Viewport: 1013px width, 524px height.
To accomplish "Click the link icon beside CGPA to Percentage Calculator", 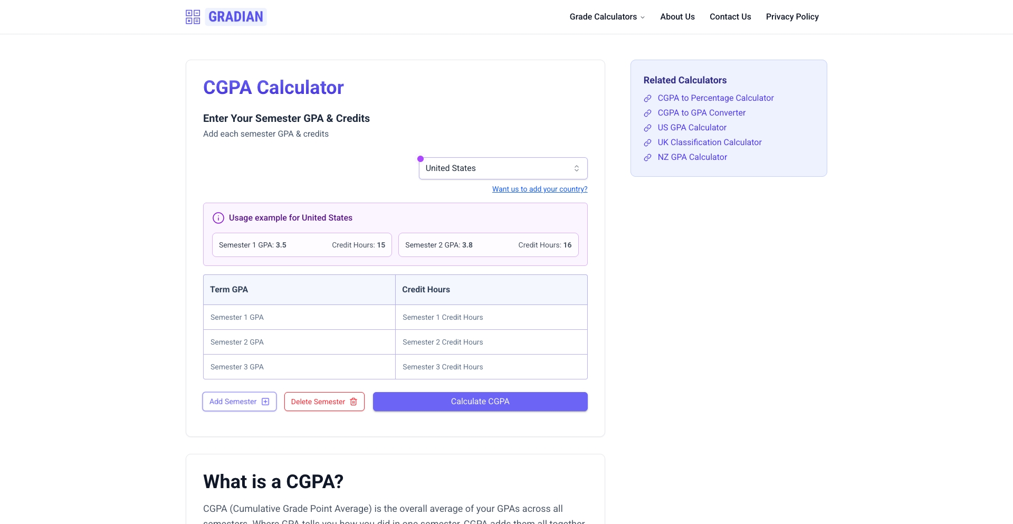I will tap(647, 98).
